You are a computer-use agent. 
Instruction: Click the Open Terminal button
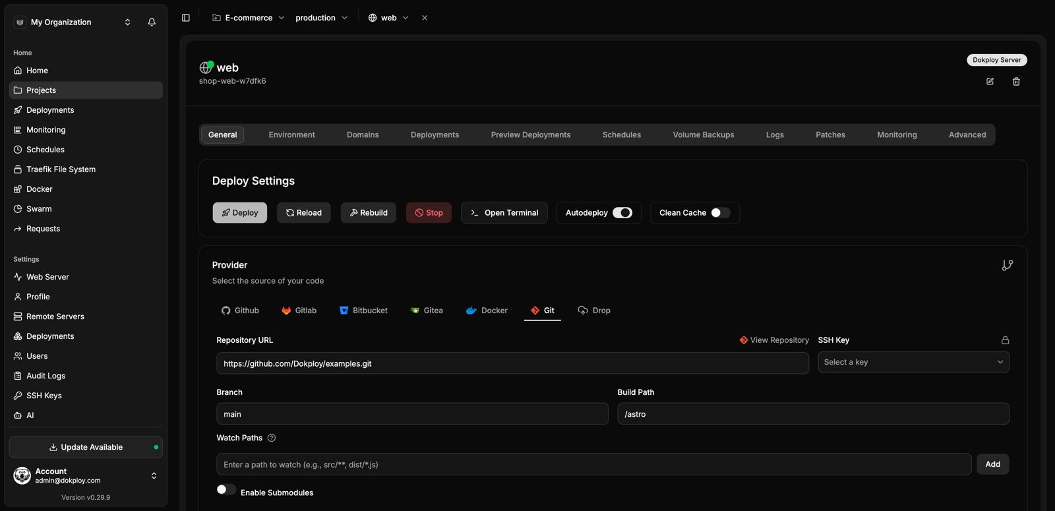(504, 213)
